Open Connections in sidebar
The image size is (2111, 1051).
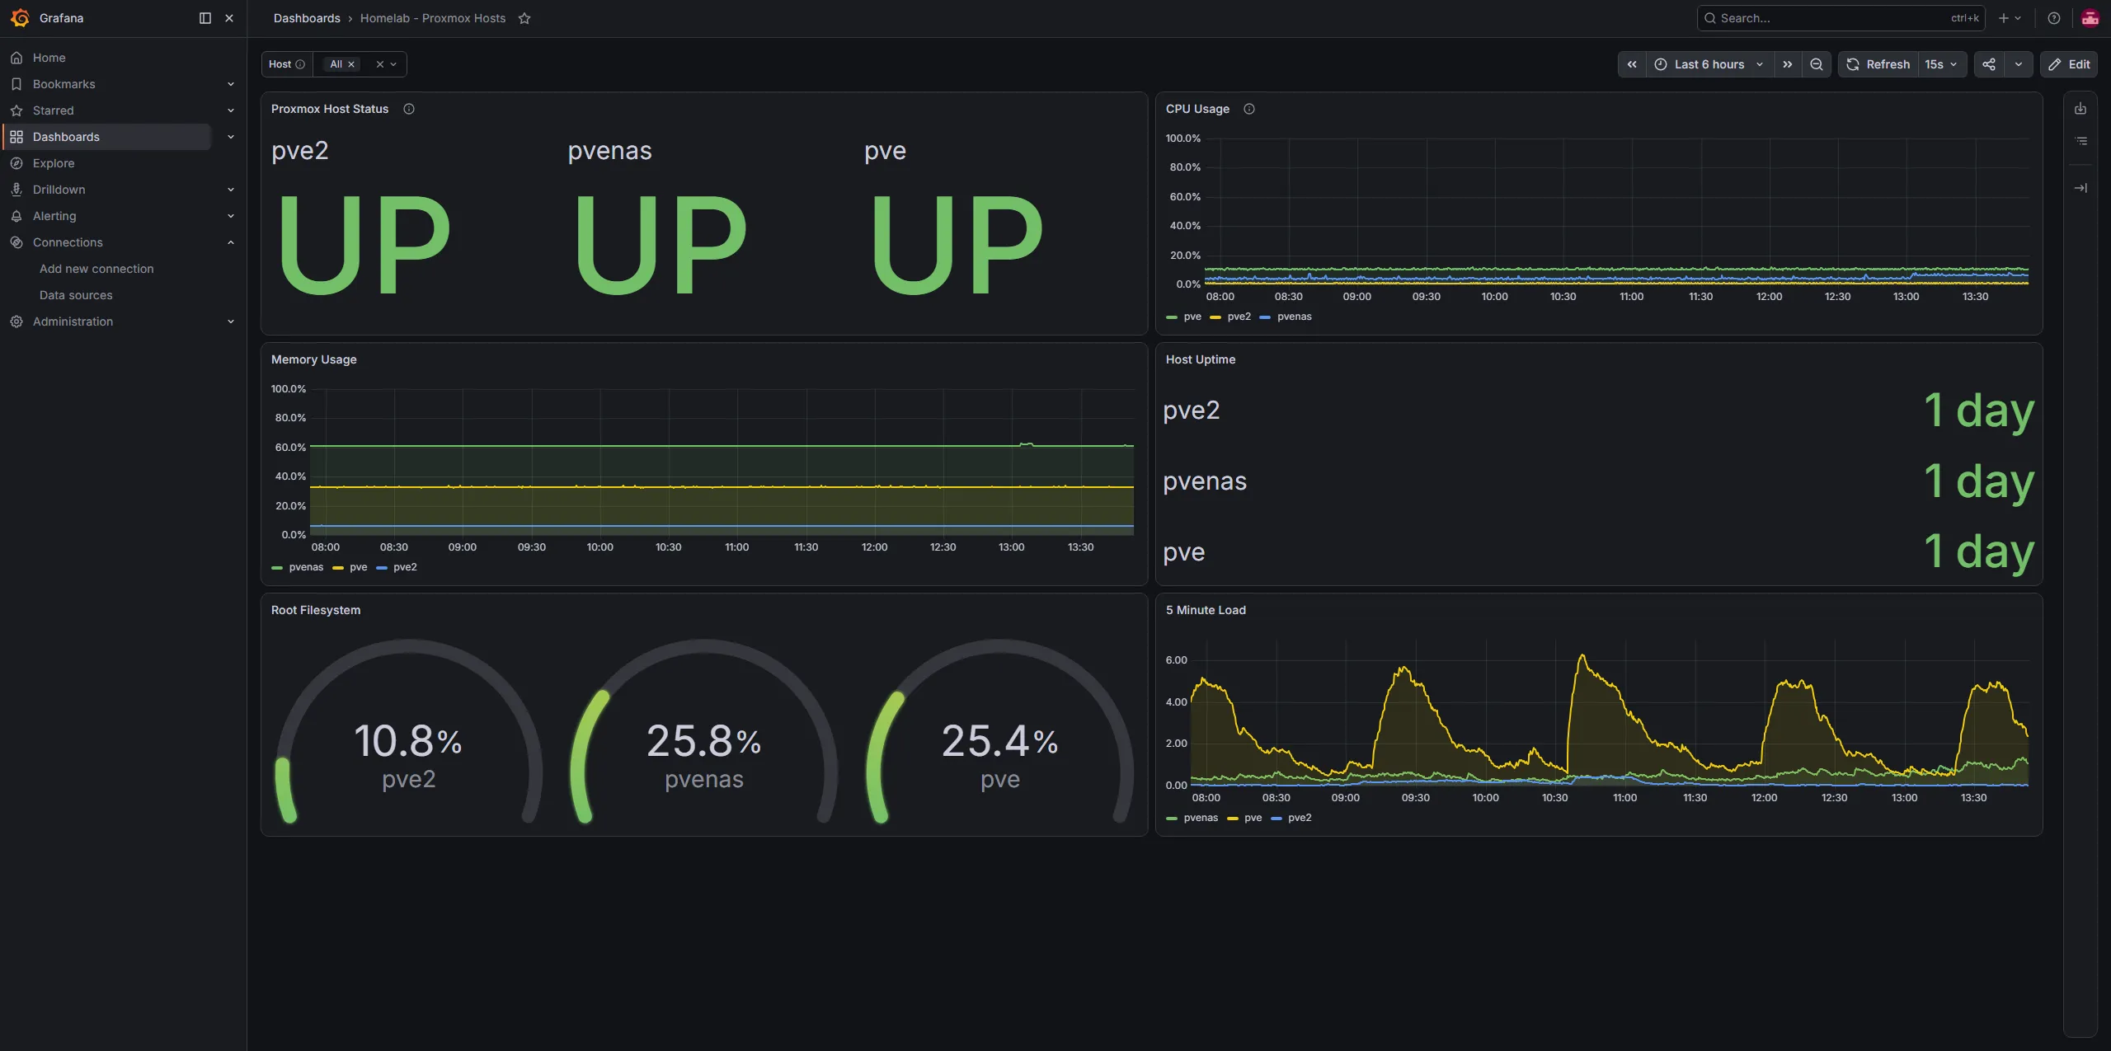(68, 242)
